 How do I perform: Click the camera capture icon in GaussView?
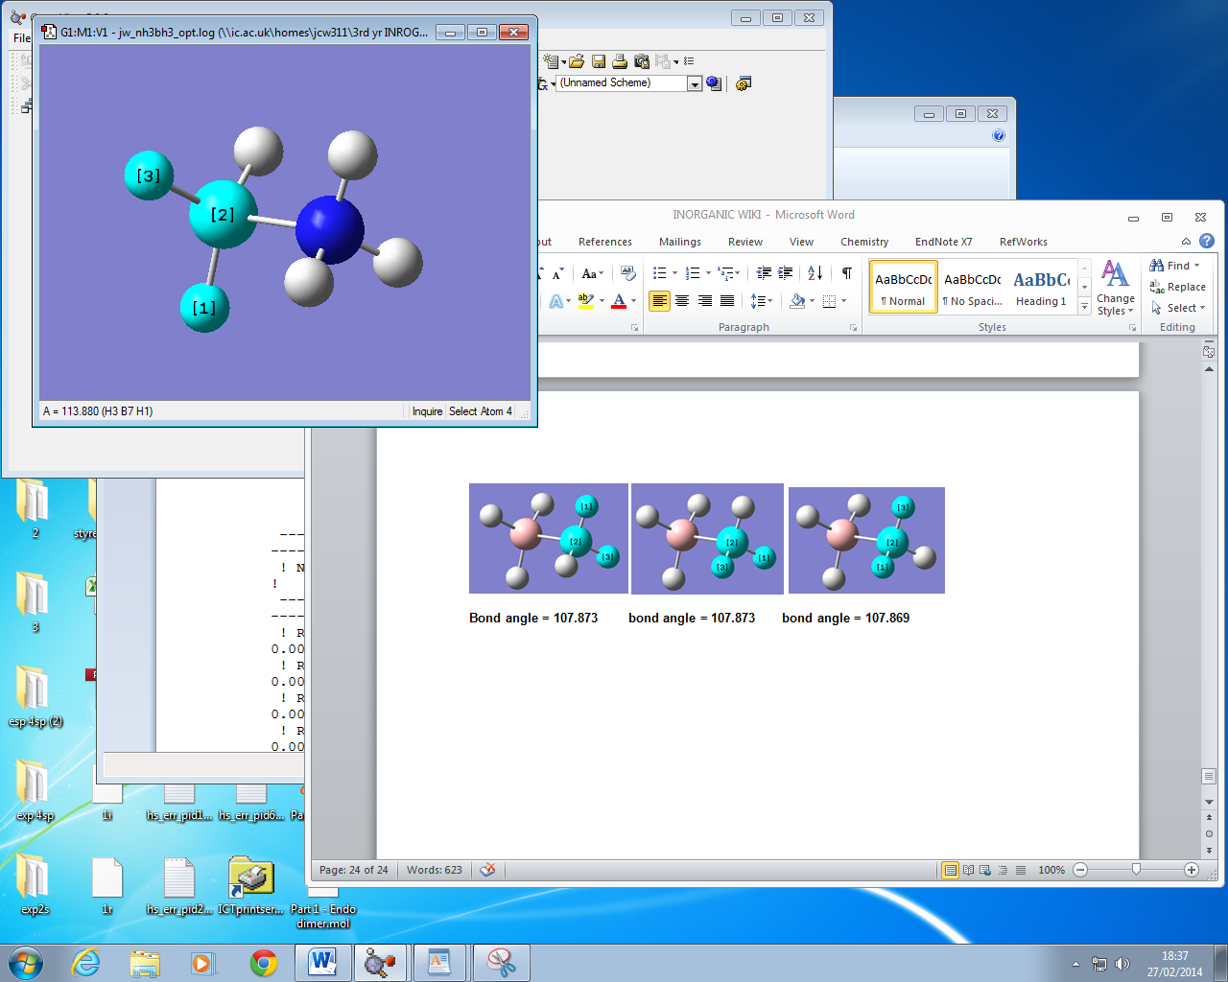point(642,61)
